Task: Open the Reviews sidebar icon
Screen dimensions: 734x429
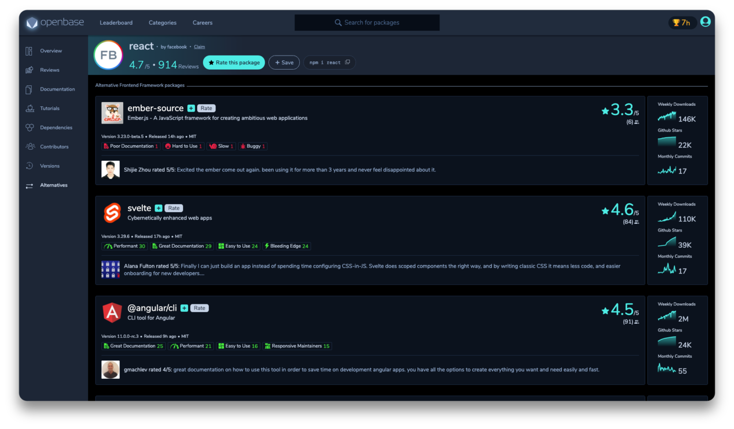Action: [29, 70]
